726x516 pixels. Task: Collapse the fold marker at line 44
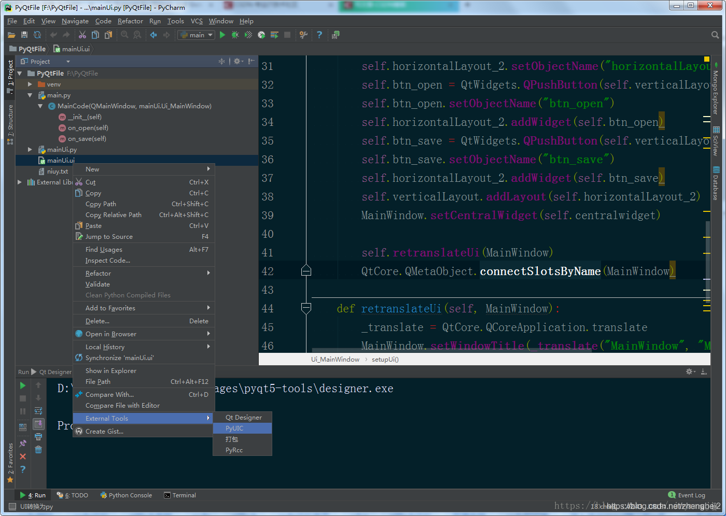[306, 309]
